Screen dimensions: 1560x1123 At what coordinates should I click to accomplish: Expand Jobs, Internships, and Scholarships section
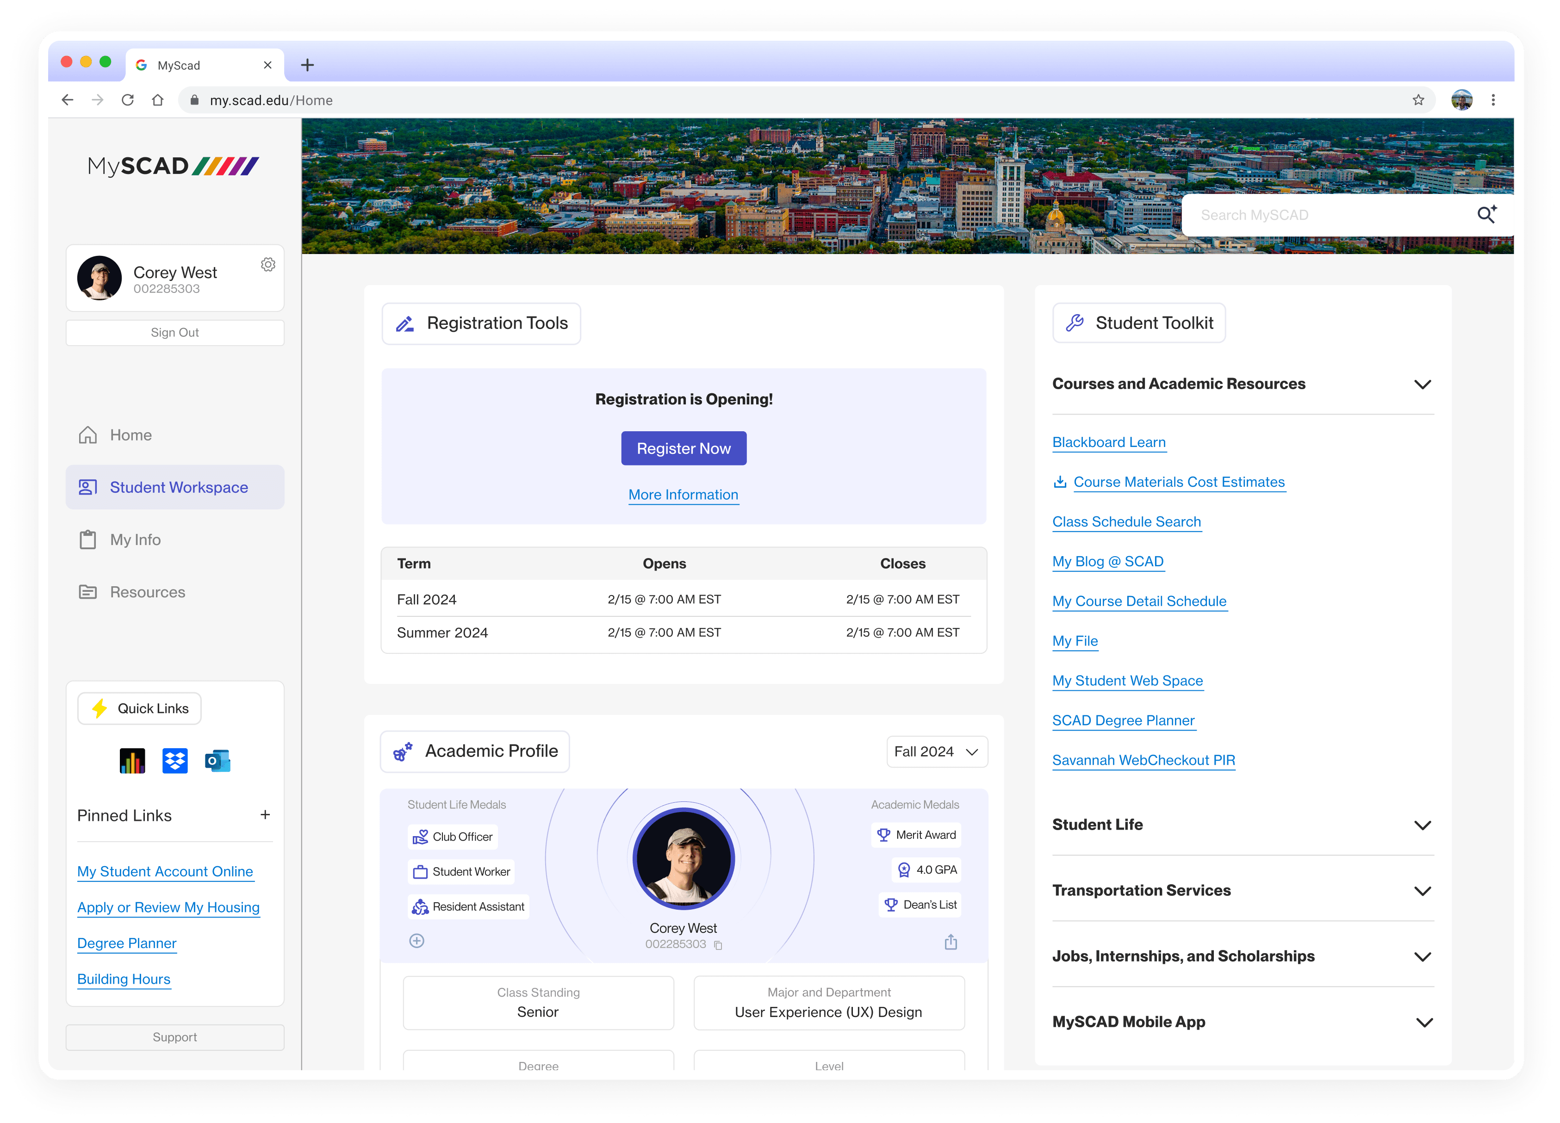pos(1423,956)
